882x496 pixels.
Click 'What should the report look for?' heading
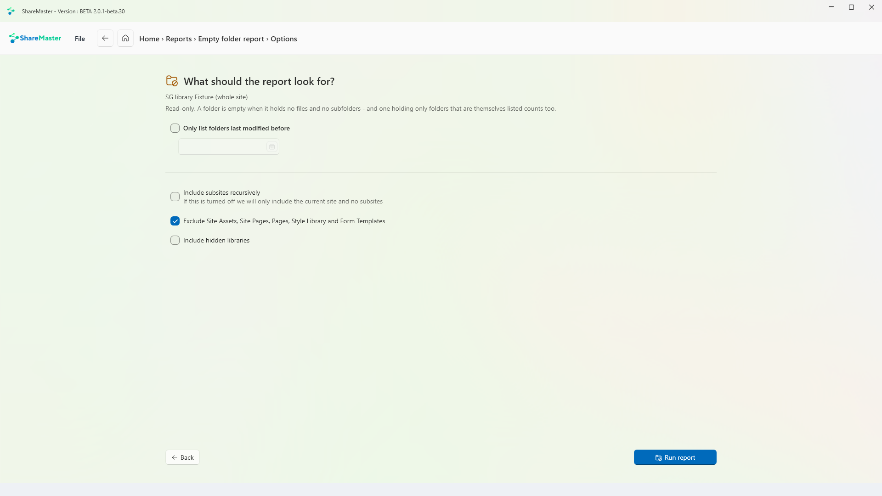tap(259, 81)
